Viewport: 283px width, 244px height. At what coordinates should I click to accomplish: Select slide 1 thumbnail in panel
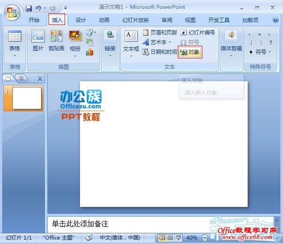click(26, 98)
